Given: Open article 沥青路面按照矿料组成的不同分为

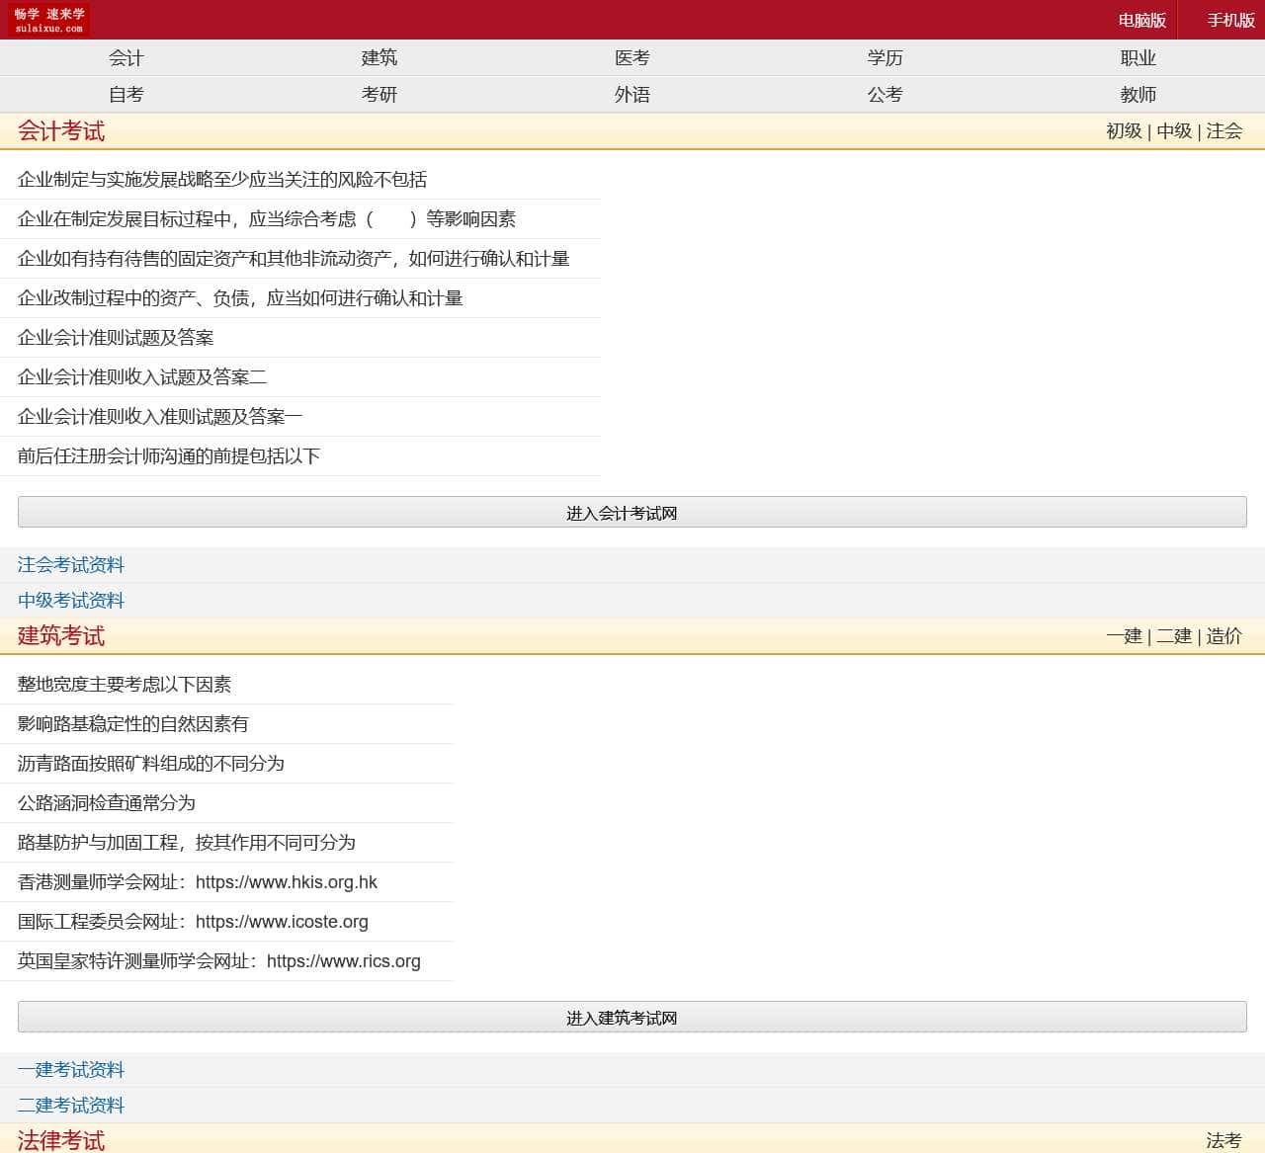Looking at the screenshot, I should [x=151, y=764].
